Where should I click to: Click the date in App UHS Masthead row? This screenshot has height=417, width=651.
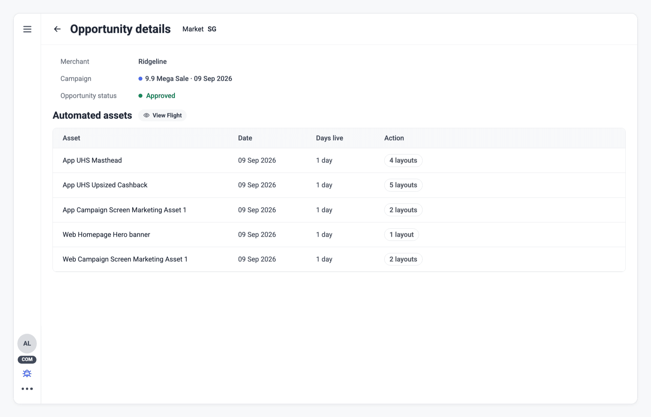point(257,161)
